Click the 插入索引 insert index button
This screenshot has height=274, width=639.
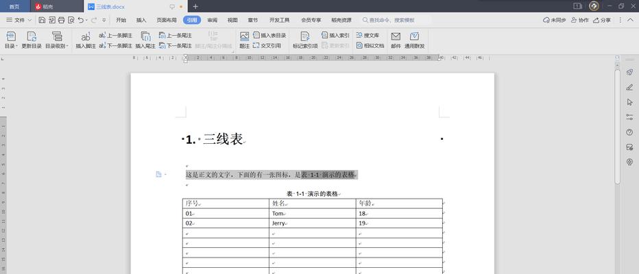point(335,36)
